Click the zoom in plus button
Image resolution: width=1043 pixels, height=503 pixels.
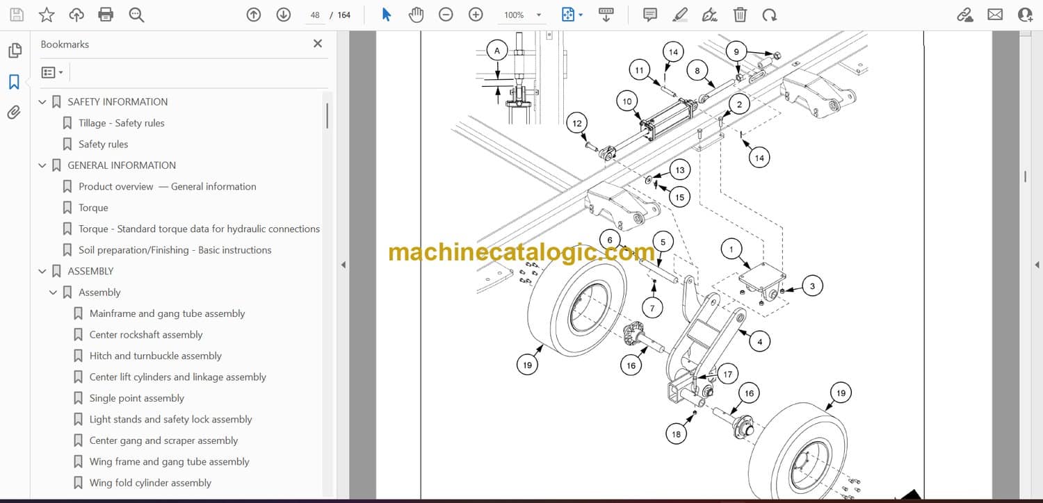pos(476,15)
